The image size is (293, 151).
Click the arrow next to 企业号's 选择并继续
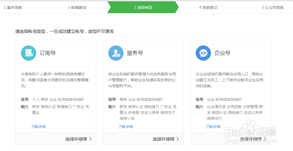click(265, 139)
